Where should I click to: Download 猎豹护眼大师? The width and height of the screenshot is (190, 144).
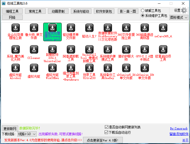point(126,49)
